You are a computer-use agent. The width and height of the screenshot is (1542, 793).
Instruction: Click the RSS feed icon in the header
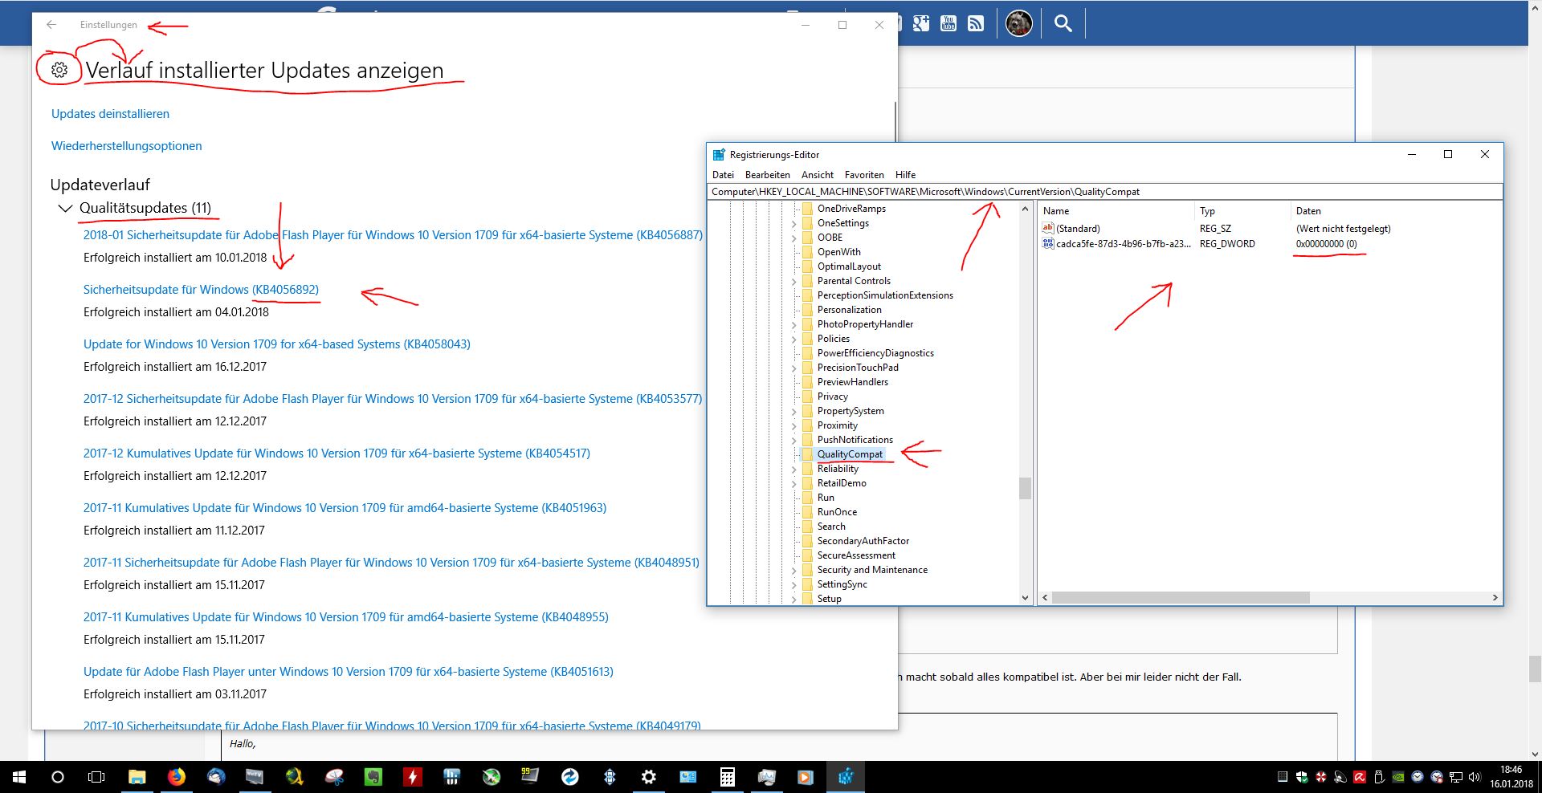[976, 23]
